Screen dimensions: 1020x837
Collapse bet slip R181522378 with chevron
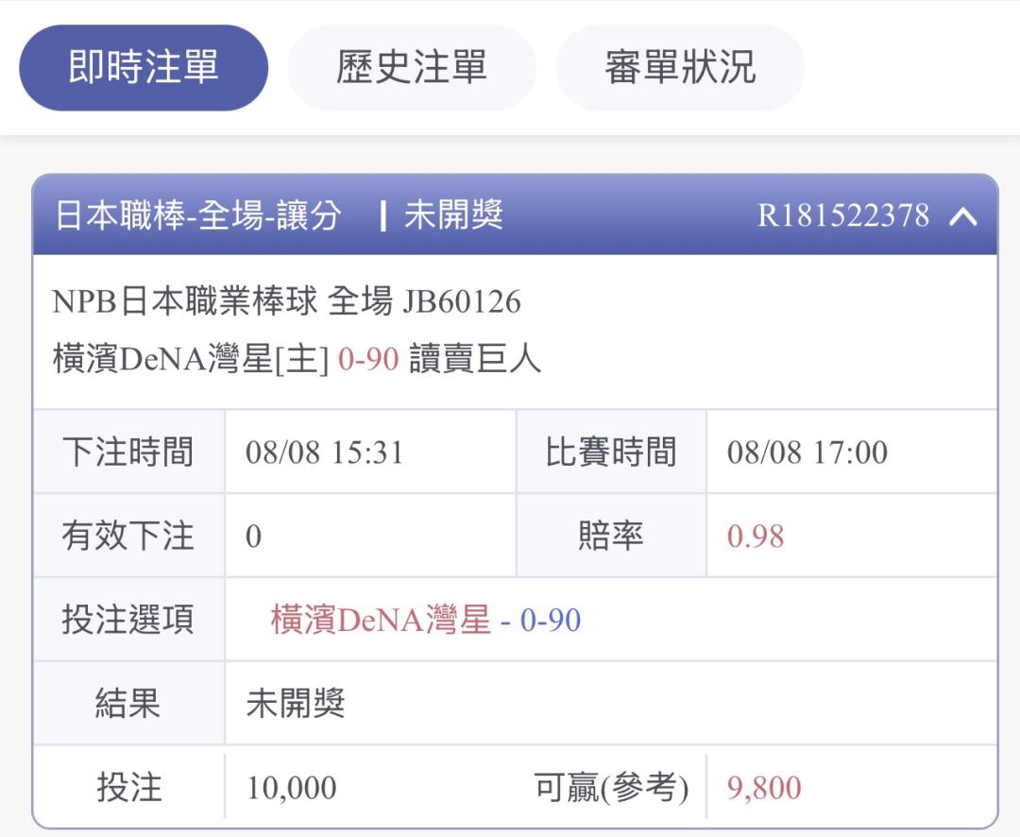point(962,215)
